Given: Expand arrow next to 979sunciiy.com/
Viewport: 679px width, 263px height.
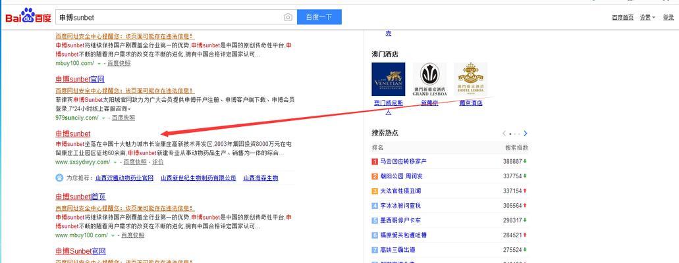Looking at the screenshot, I should coord(104,118).
